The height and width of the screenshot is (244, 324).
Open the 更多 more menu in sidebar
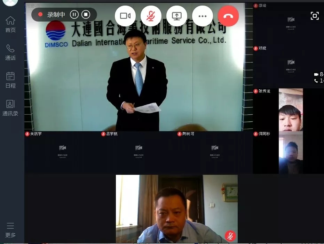[x=10, y=230]
